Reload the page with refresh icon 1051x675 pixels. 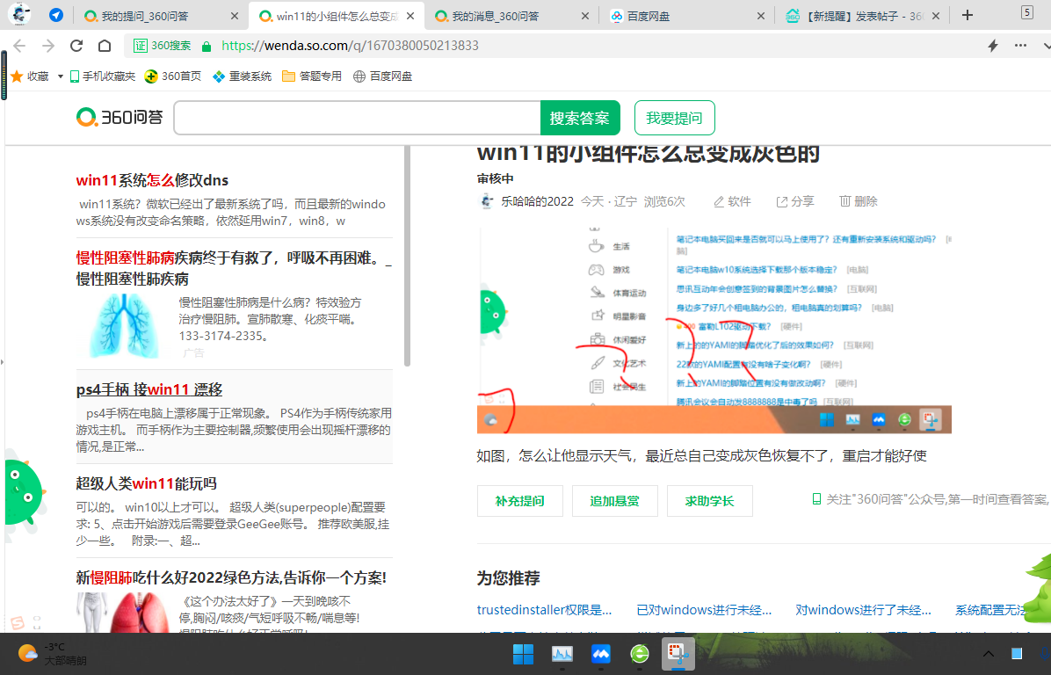click(x=76, y=46)
